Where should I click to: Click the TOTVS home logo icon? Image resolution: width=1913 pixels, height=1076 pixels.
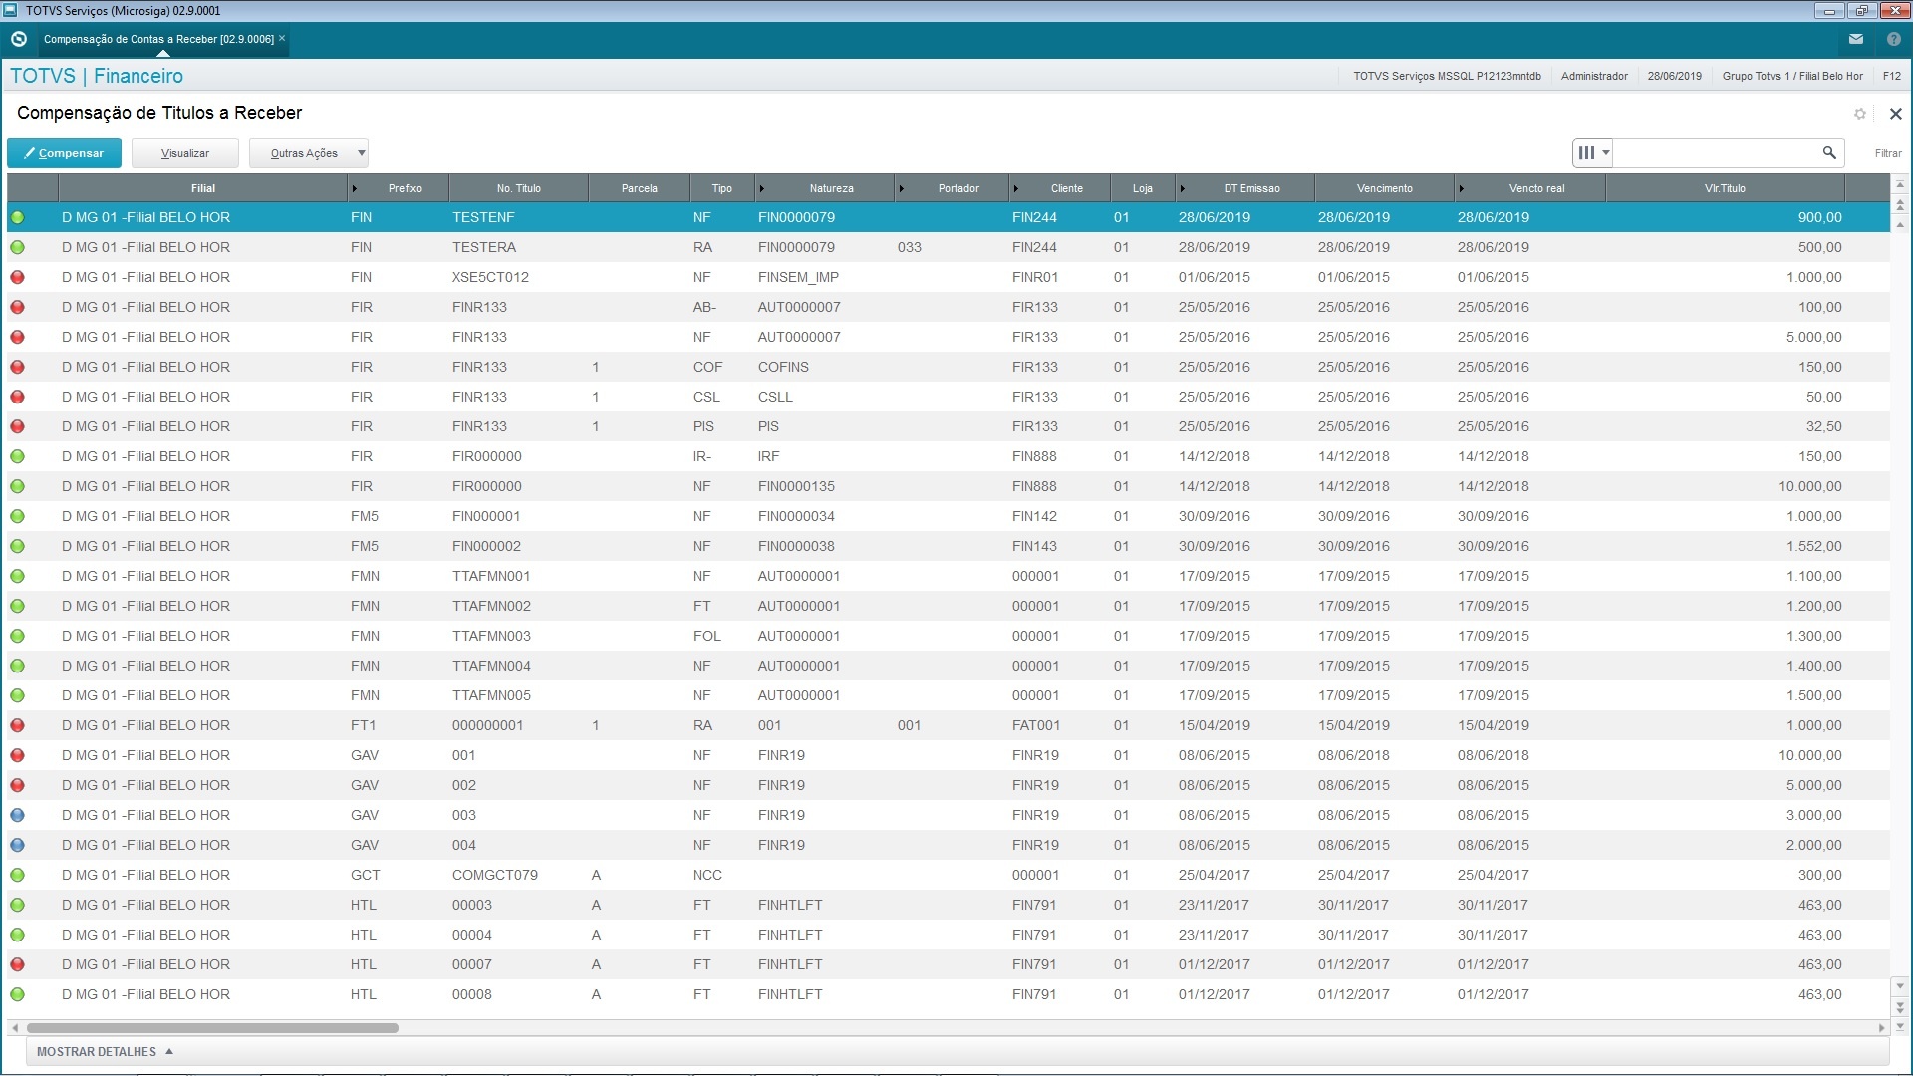click(x=18, y=39)
